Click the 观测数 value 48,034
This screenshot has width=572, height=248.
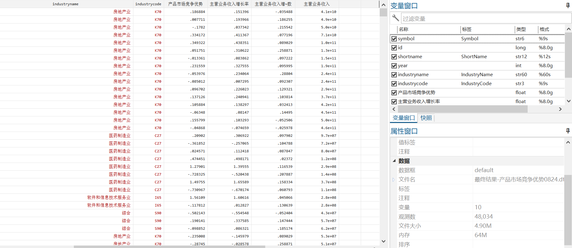click(x=484, y=217)
